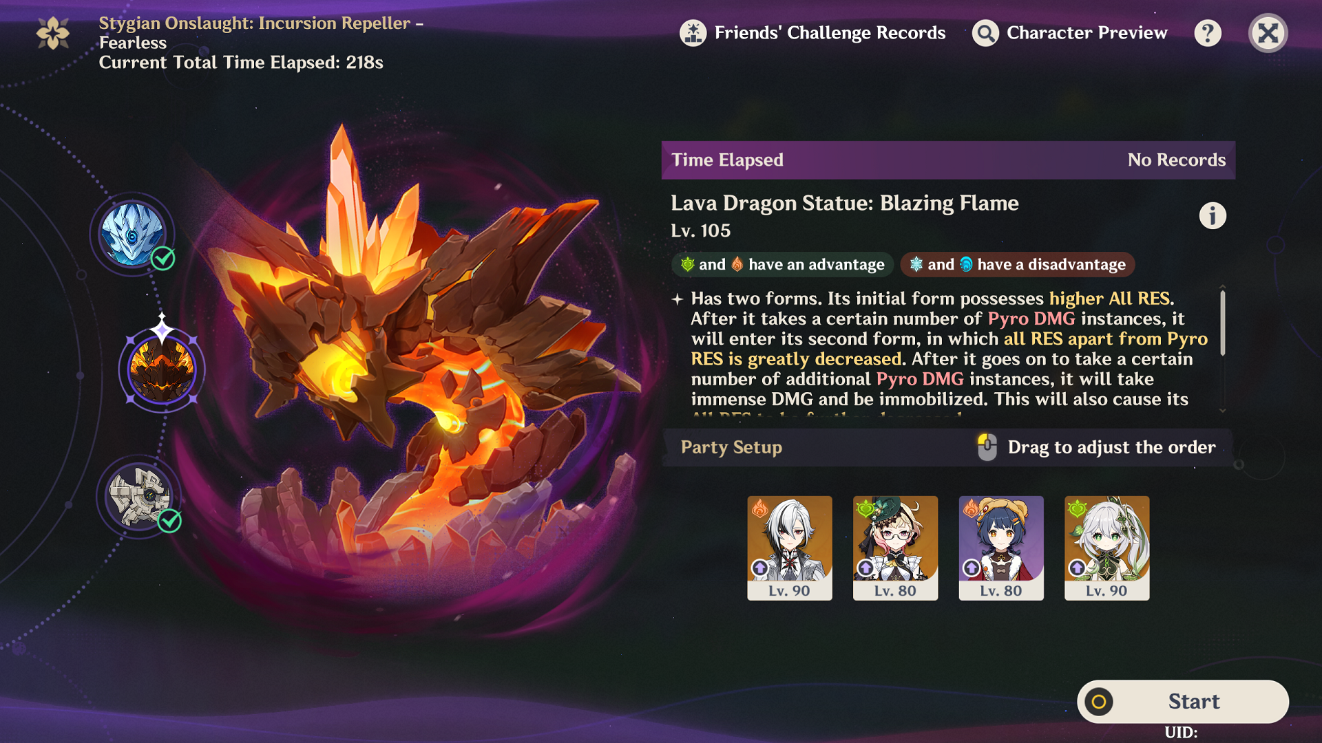This screenshot has width=1322, height=743.
Task: Select the Pyro character with bear hat
Action: click(1001, 548)
